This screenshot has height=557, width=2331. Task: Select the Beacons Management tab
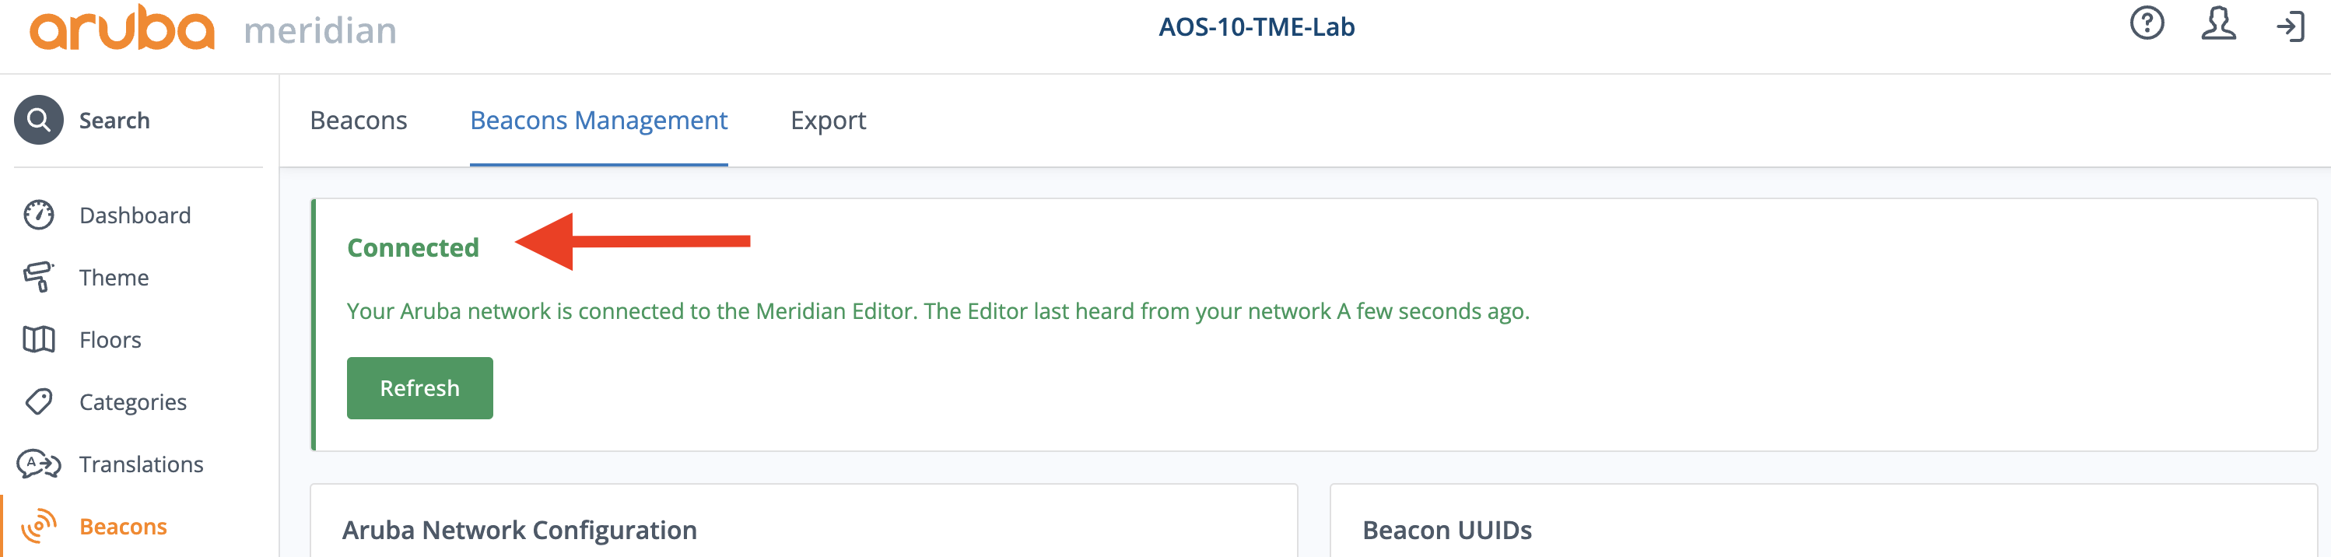point(598,121)
